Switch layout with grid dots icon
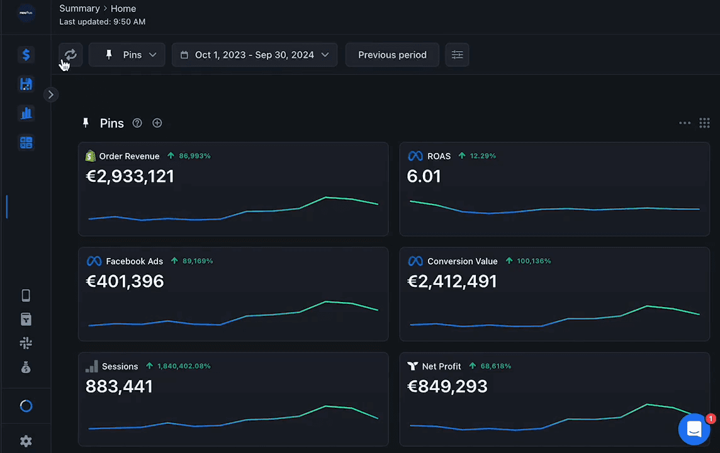720x453 pixels. tap(704, 123)
